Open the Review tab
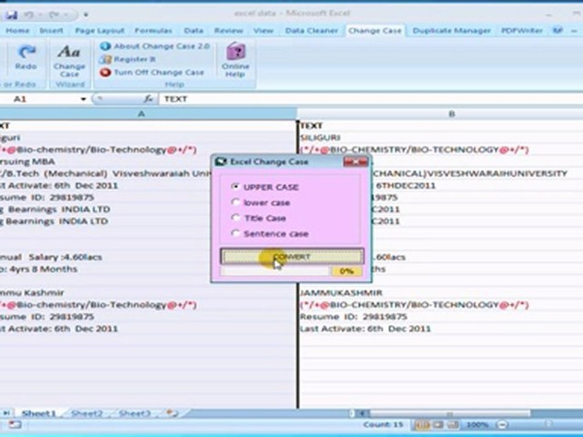This screenshot has width=583, height=437. [x=229, y=30]
